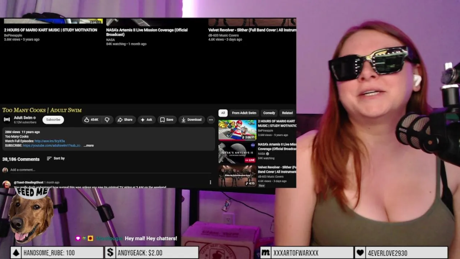Open dB-603 Music Covers channel in sidebar
The height and width of the screenshot is (259, 460).
click(271, 177)
